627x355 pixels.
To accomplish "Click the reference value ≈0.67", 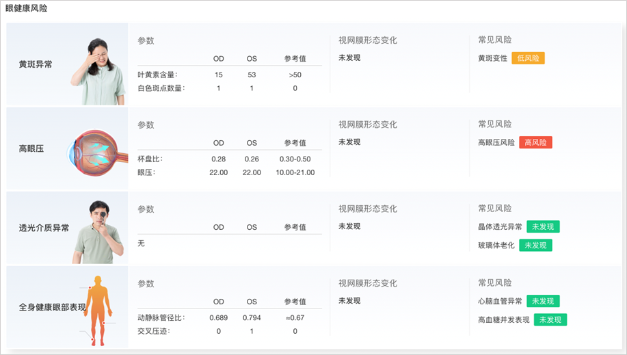I will coord(295,318).
